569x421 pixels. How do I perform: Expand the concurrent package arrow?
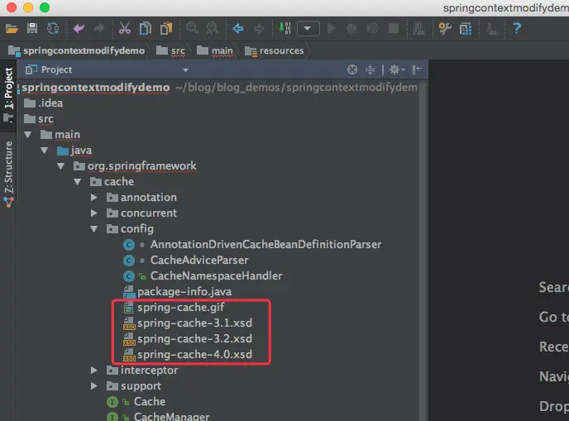pyautogui.click(x=94, y=213)
